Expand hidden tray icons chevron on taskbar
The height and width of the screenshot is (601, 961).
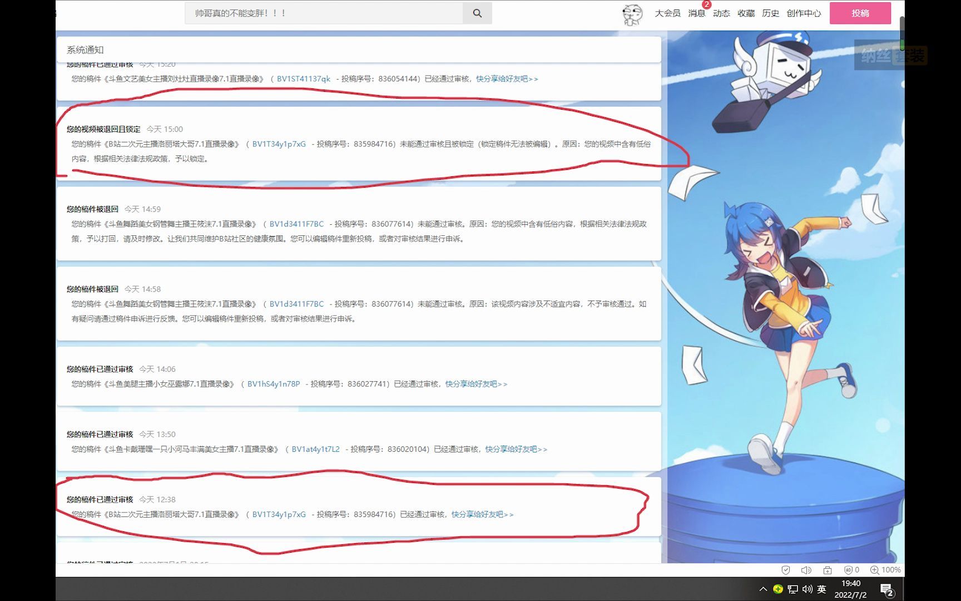point(763,589)
